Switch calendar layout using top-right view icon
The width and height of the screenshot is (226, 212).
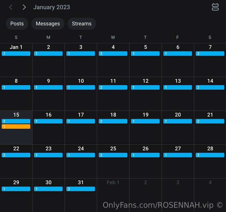click(215, 7)
